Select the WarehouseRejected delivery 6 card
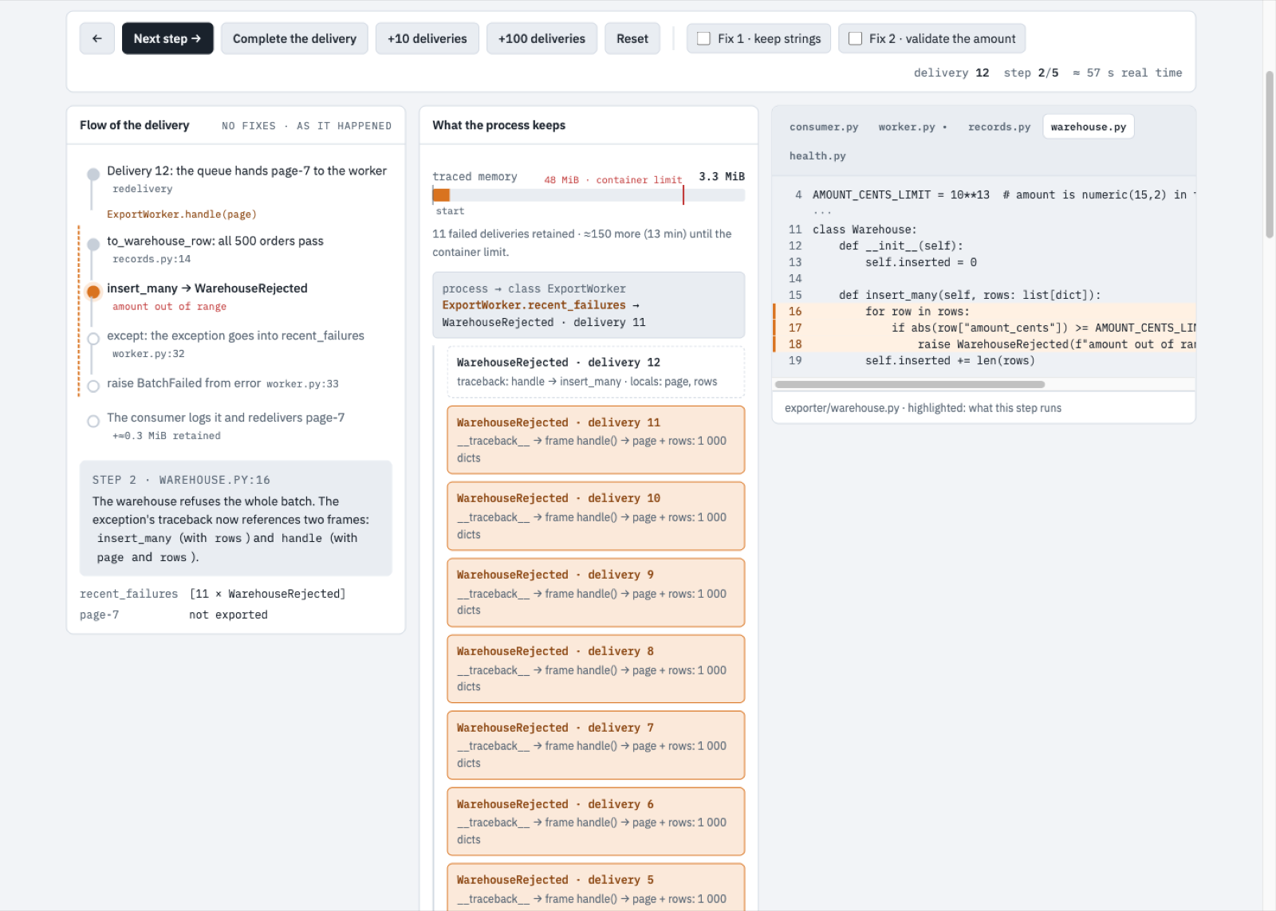This screenshot has height=911, width=1276. [596, 822]
